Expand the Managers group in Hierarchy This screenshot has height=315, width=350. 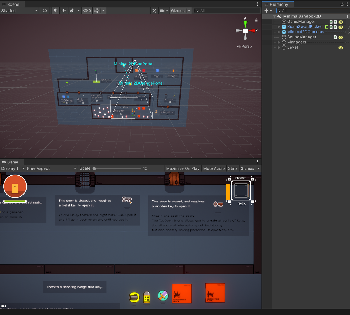(x=279, y=42)
